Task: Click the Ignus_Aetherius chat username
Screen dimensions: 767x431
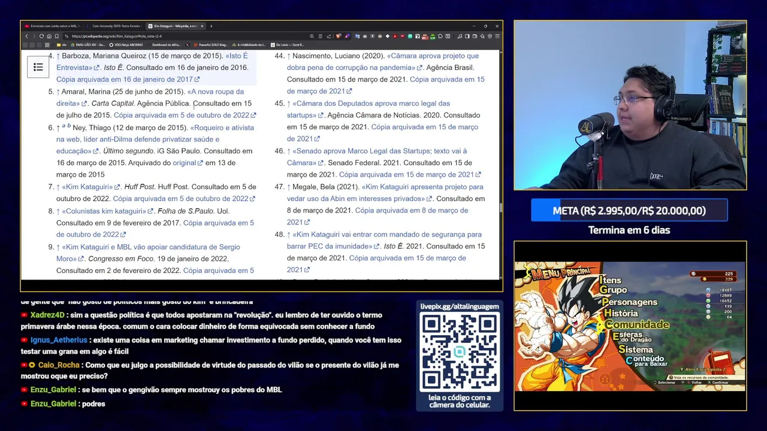Action: [59, 340]
